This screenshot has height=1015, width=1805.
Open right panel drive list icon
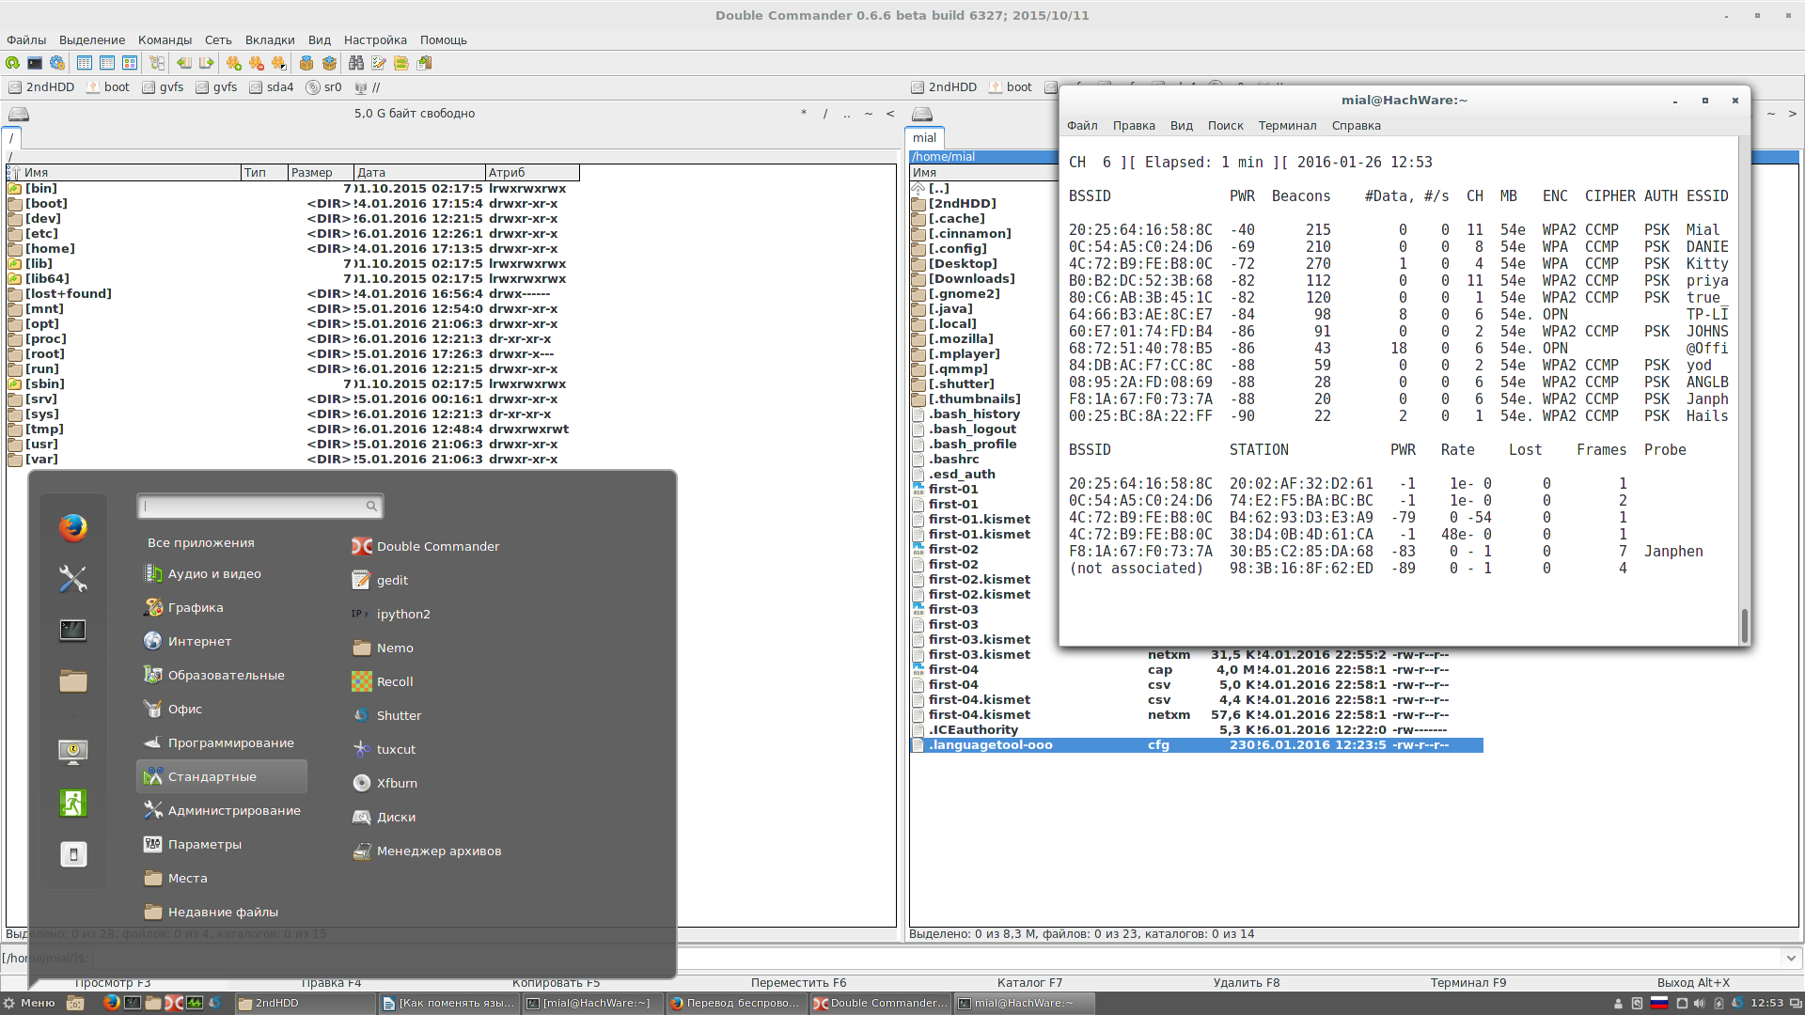point(922,114)
